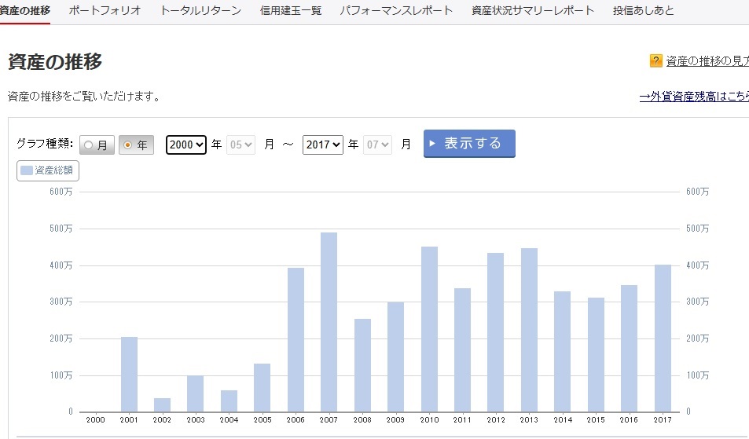Switch to the ポートフォリオ tab
The image size is (749, 439).
(x=105, y=11)
